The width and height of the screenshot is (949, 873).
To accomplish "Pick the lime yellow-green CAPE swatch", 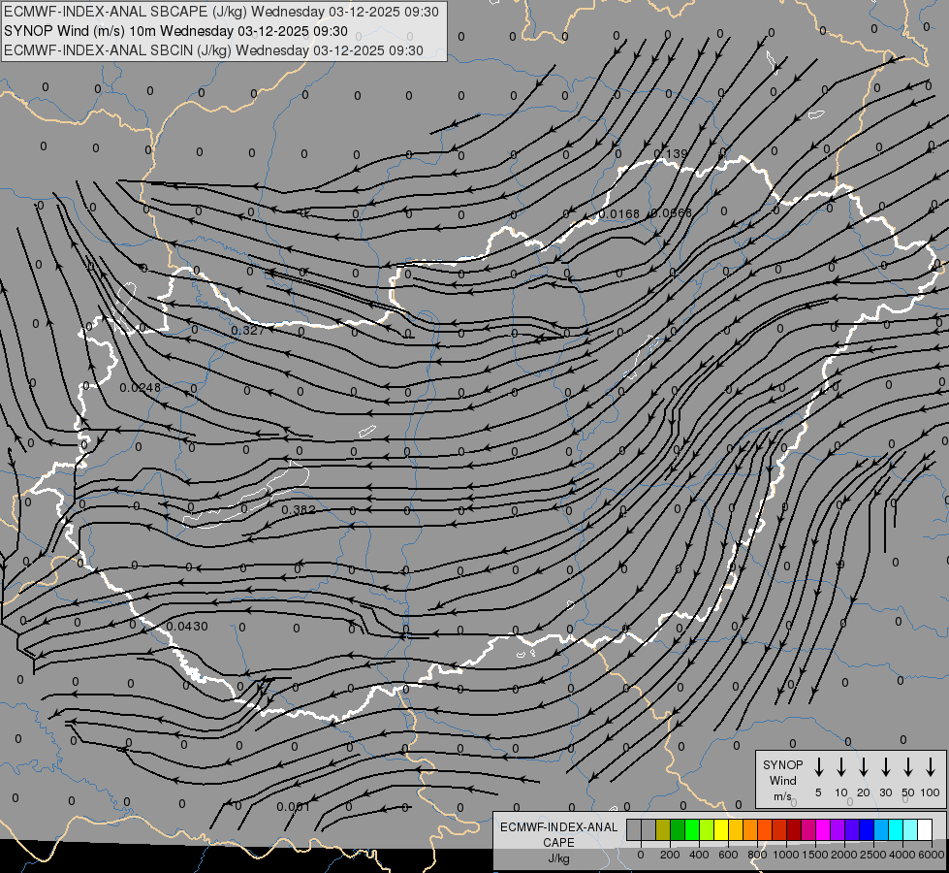I will (707, 829).
